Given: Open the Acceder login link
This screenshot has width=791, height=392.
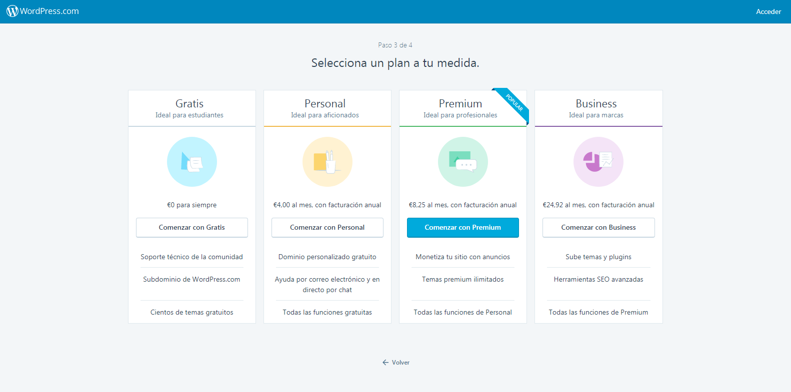Looking at the screenshot, I should click(768, 11).
